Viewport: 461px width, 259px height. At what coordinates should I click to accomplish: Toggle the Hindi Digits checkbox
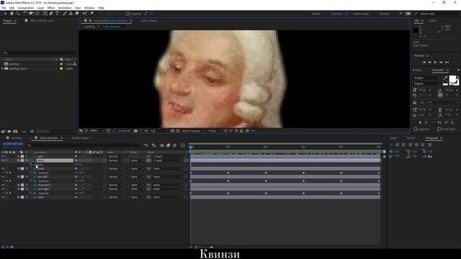coord(439,129)
